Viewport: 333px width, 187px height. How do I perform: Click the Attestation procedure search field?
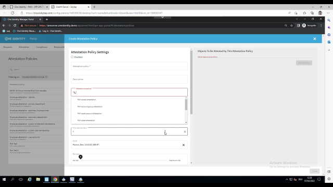[x=129, y=92]
